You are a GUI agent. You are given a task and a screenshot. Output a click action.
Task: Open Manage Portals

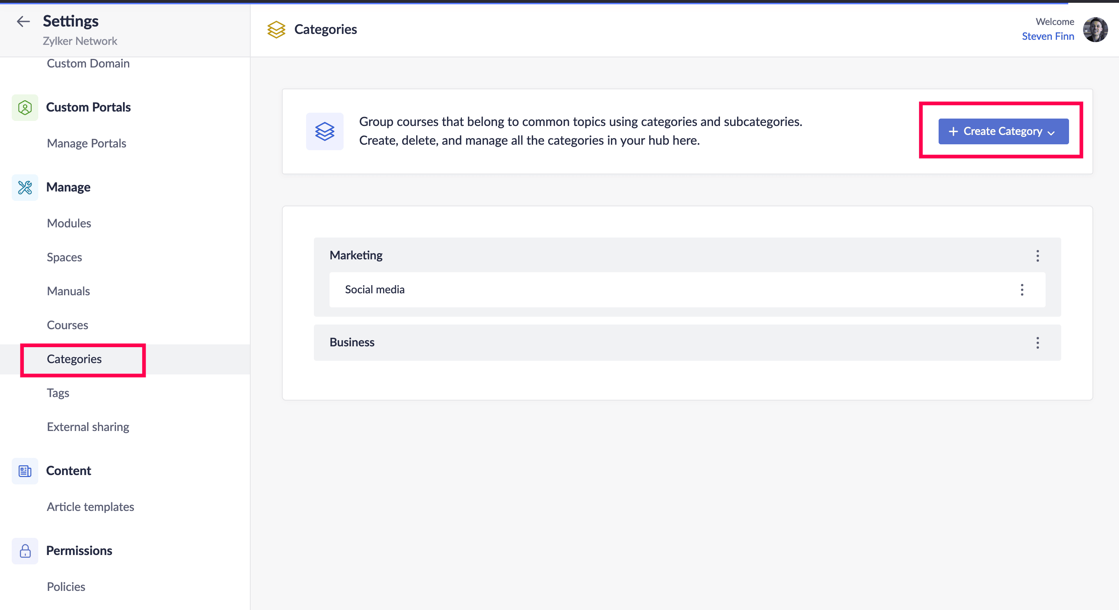point(86,144)
